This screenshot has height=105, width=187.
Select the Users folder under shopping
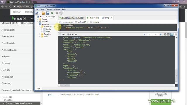click(46, 36)
